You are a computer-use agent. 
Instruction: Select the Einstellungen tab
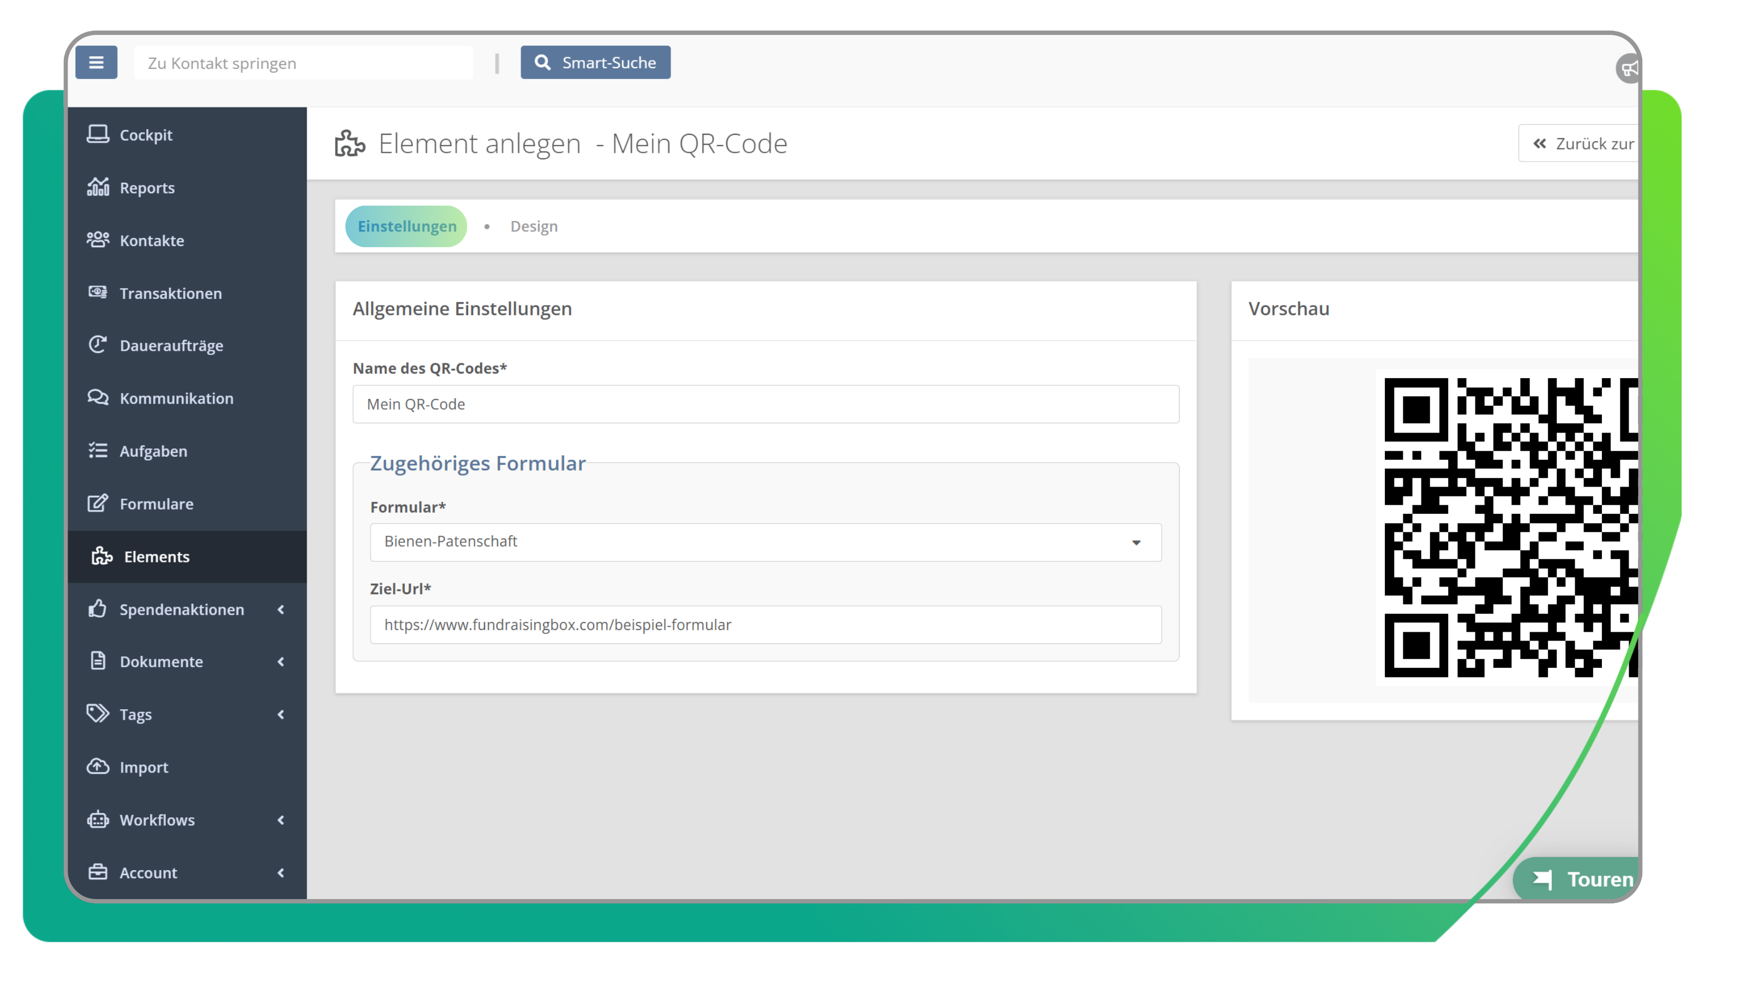tap(406, 226)
